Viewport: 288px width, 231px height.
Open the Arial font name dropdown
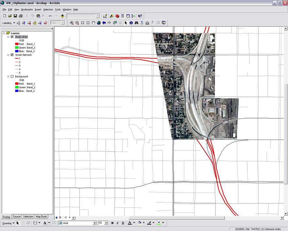(94, 223)
